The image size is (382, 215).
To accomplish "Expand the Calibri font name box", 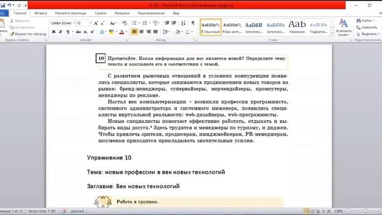I will [x=73, y=23].
